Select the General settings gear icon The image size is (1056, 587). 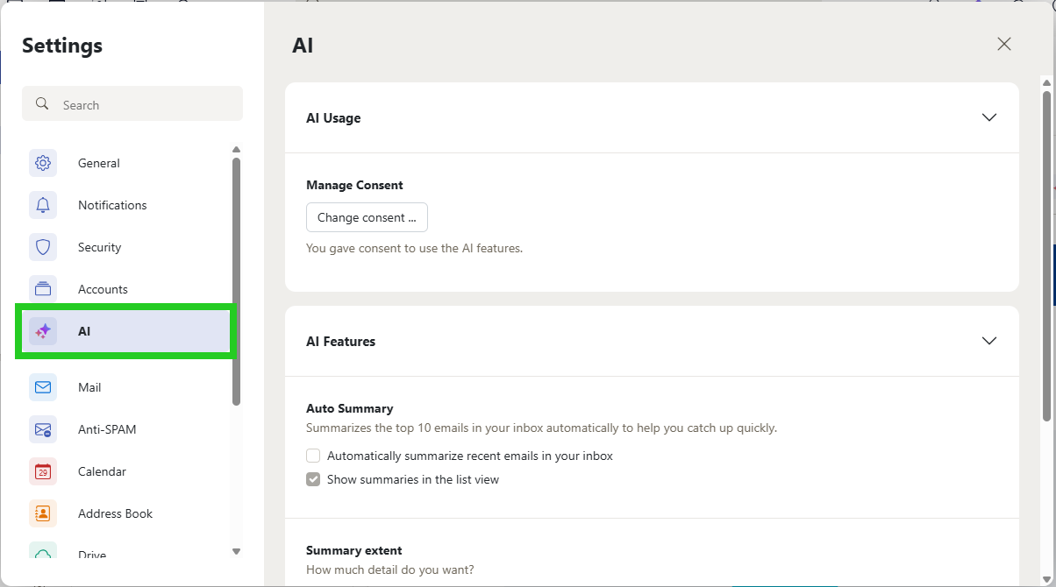pos(42,163)
